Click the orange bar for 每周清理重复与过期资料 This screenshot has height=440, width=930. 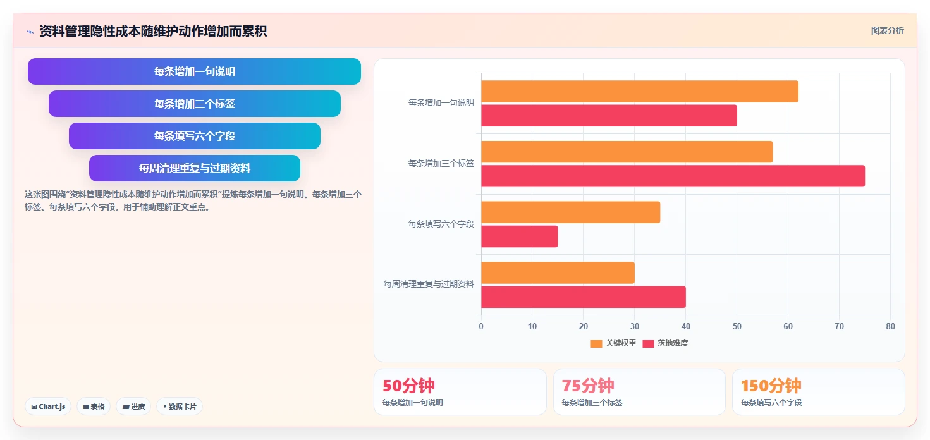tap(558, 272)
